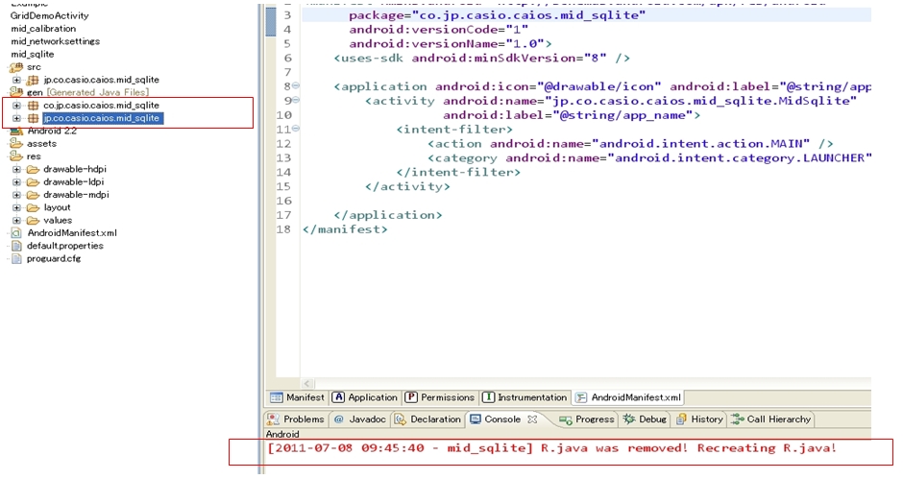The height and width of the screenshot is (479, 903).
Task: Select the Android 2.2 library icon
Action: click(x=16, y=131)
